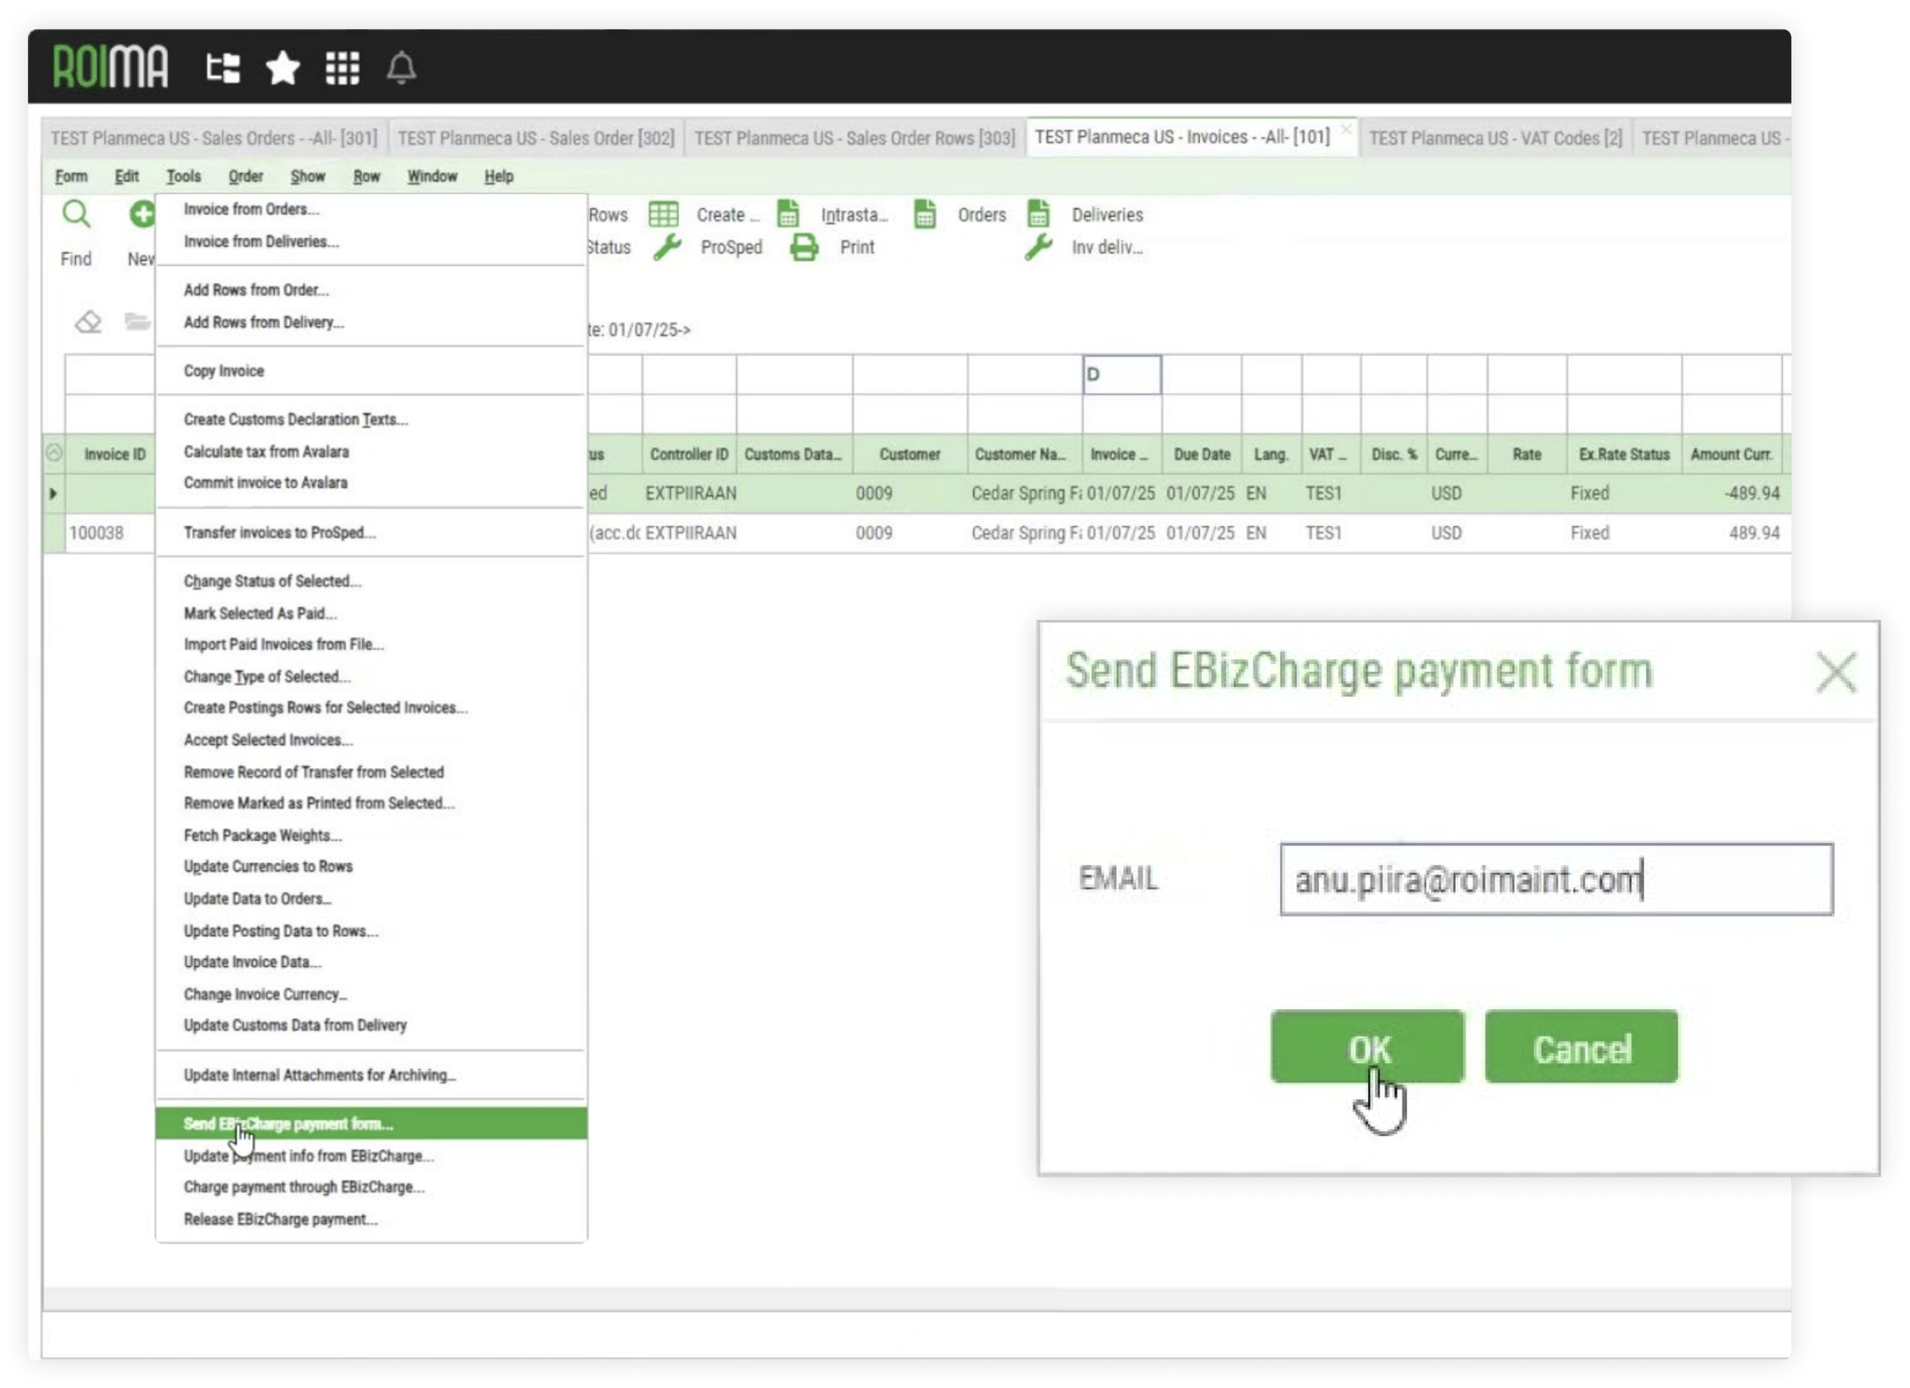Viewport: 1910px width, 1388px height.
Task: Click the document icon before Orders
Action: (925, 213)
